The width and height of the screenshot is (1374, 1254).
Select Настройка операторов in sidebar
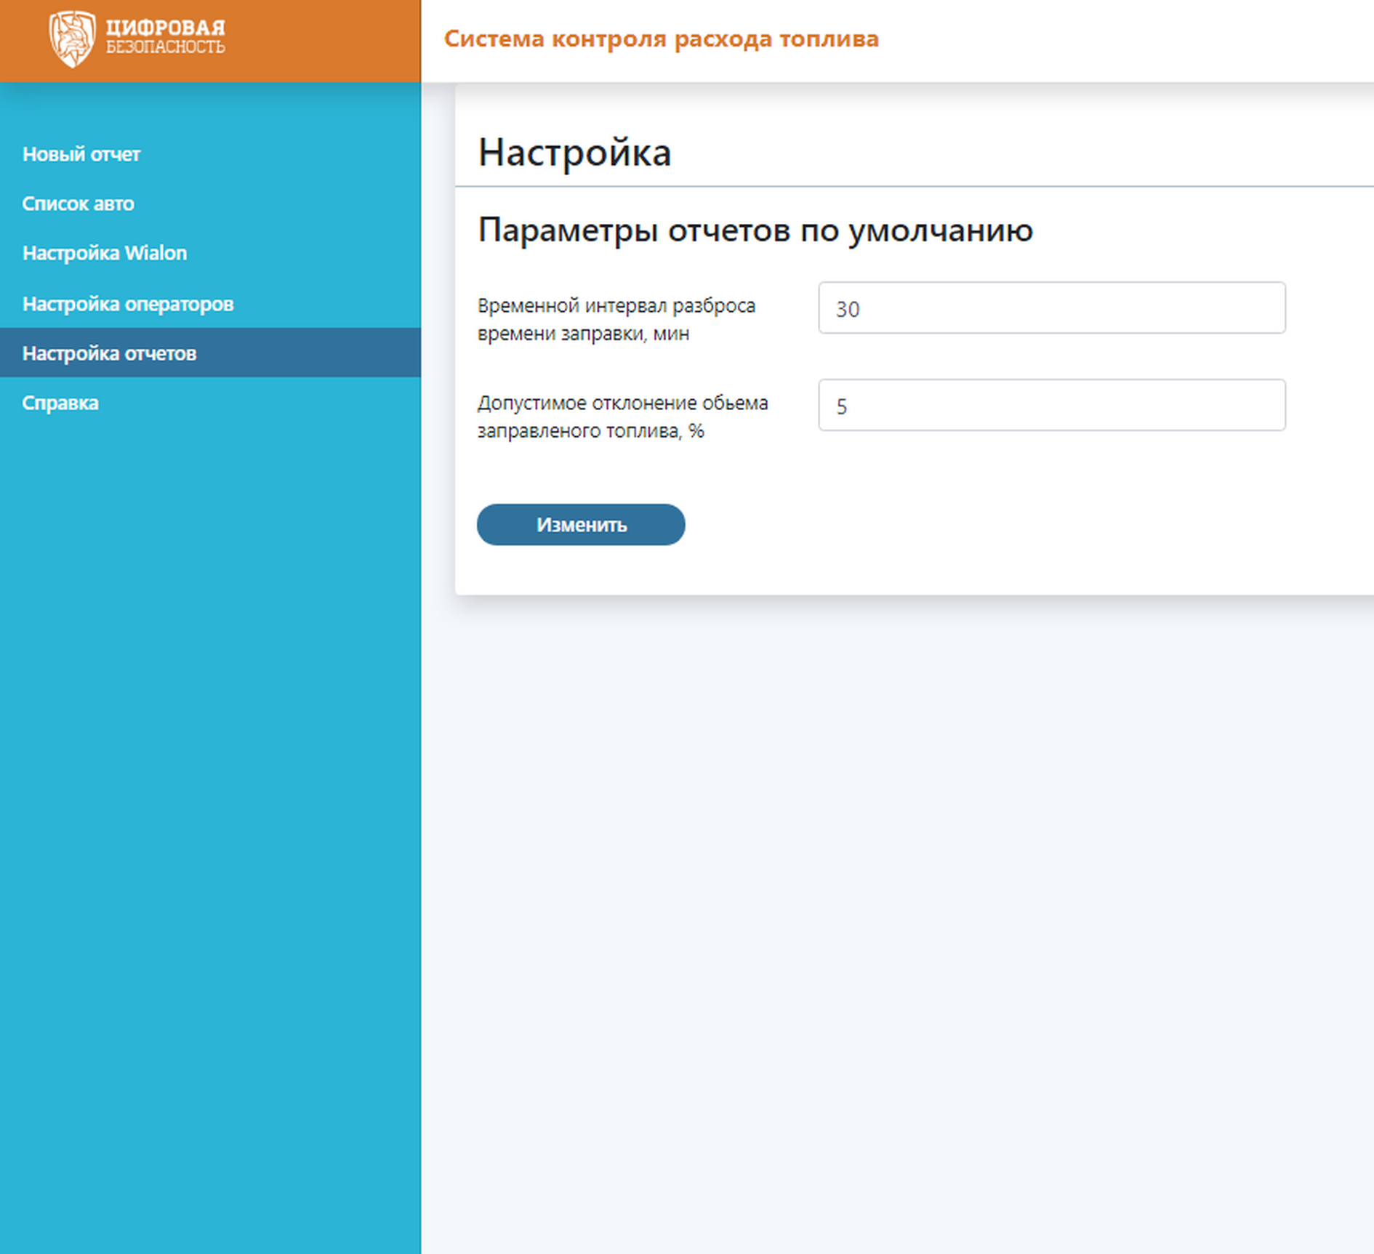click(128, 304)
